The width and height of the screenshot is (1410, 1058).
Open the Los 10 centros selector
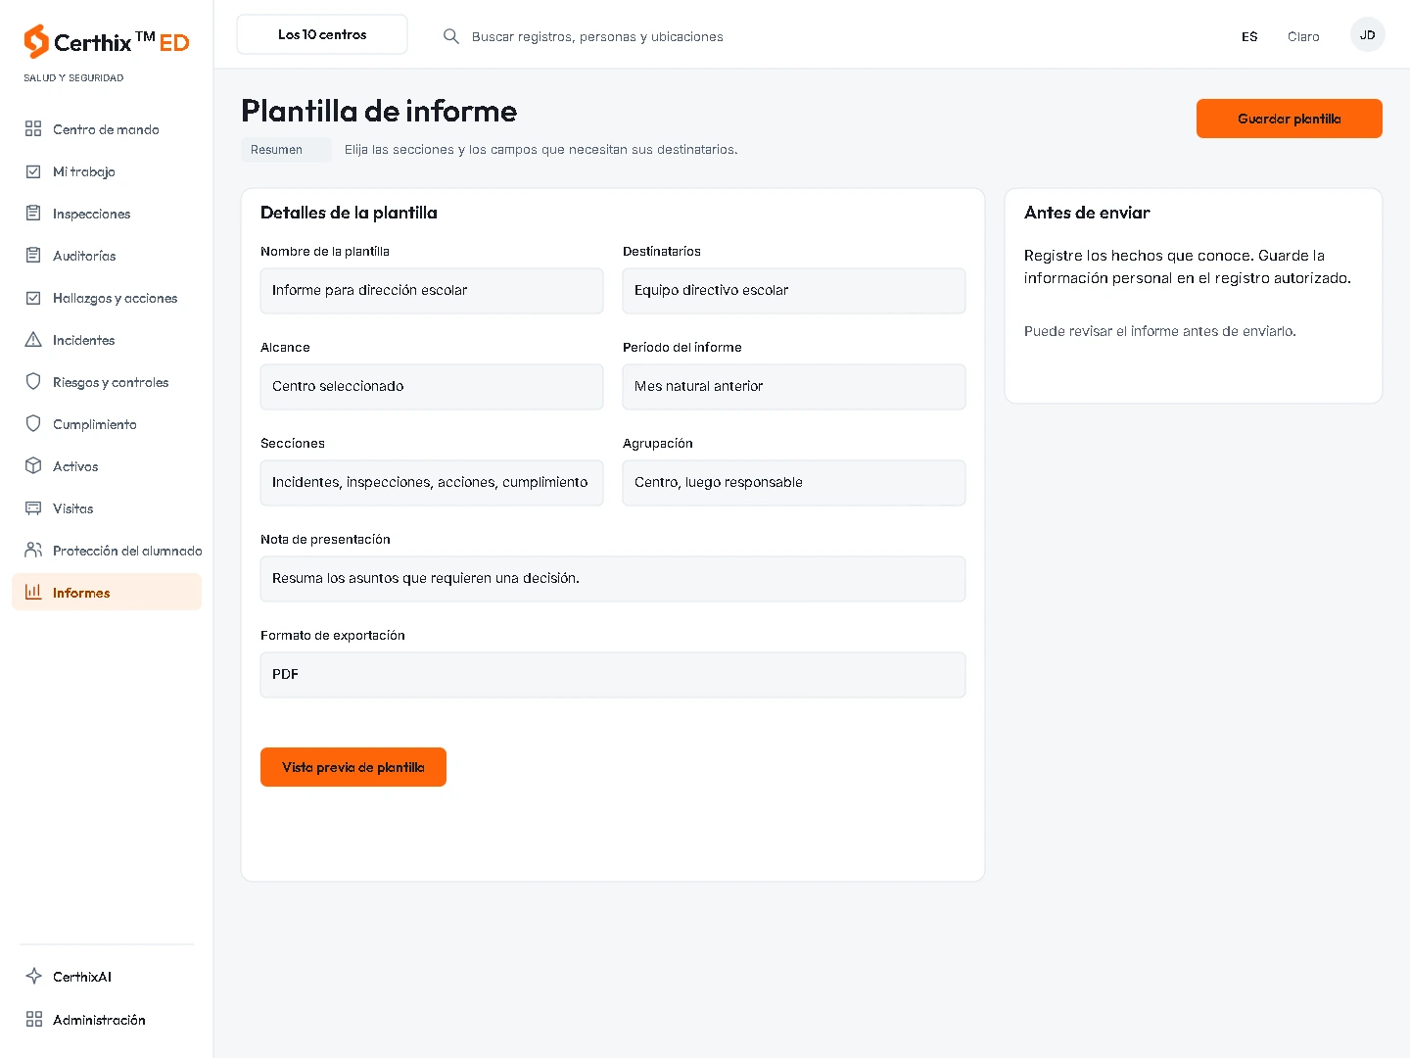(x=322, y=34)
